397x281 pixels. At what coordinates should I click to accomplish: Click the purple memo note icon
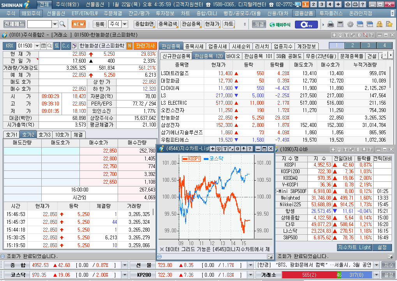pos(74,46)
